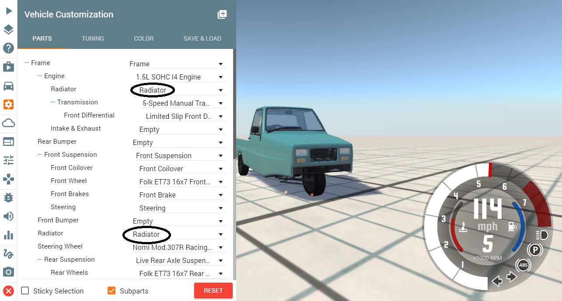Image resolution: width=562 pixels, height=301 pixels.
Task: Collapse the Engine tree node
Action: (x=40, y=76)
